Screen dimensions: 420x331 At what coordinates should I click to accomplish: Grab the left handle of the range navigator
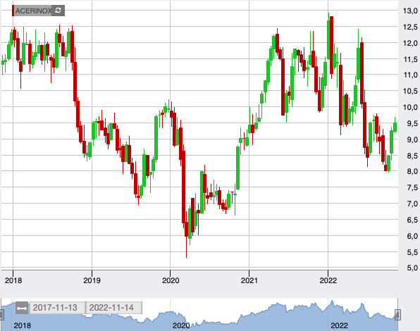click(1, 315)
